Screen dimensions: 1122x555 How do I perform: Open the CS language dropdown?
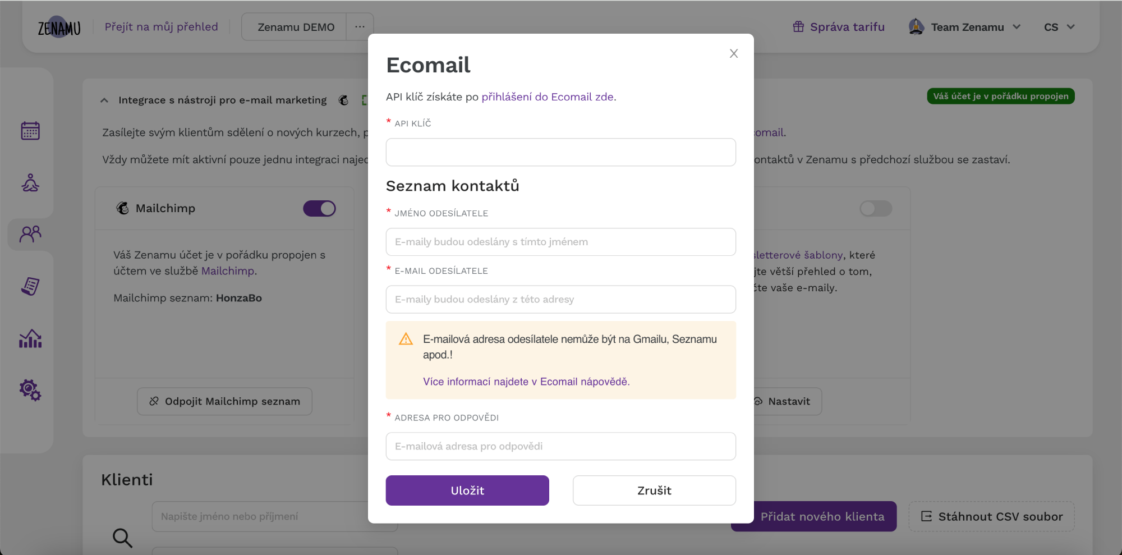pos(1059,27)
